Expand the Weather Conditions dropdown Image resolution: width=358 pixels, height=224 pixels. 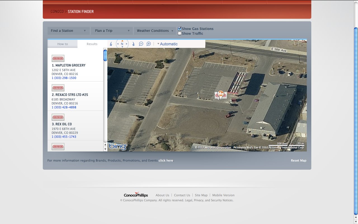(x=155, y=31)
